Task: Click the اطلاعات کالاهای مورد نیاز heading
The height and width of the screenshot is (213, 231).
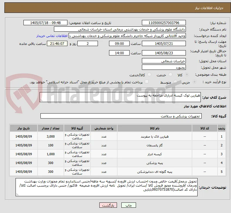Action: tap(205, 106)
